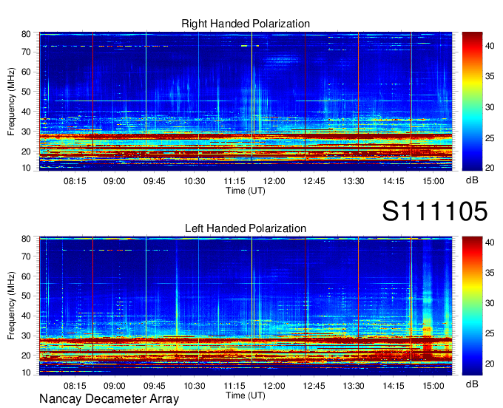Click the 60 MHz tick label on the bottom plot
Viewport: 503px width, 408px height.
(26, 276)
